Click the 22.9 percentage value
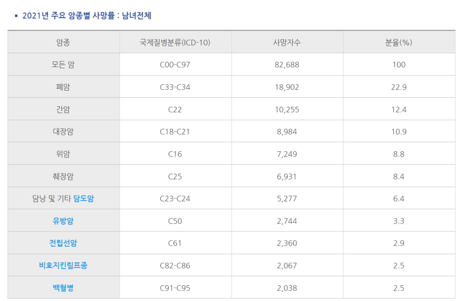This screenshot has height=301, width=461. pos(399,87)
